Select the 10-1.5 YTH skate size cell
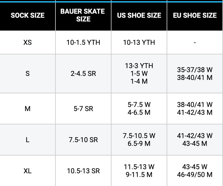223x186 pixels. tap(83, 42)
